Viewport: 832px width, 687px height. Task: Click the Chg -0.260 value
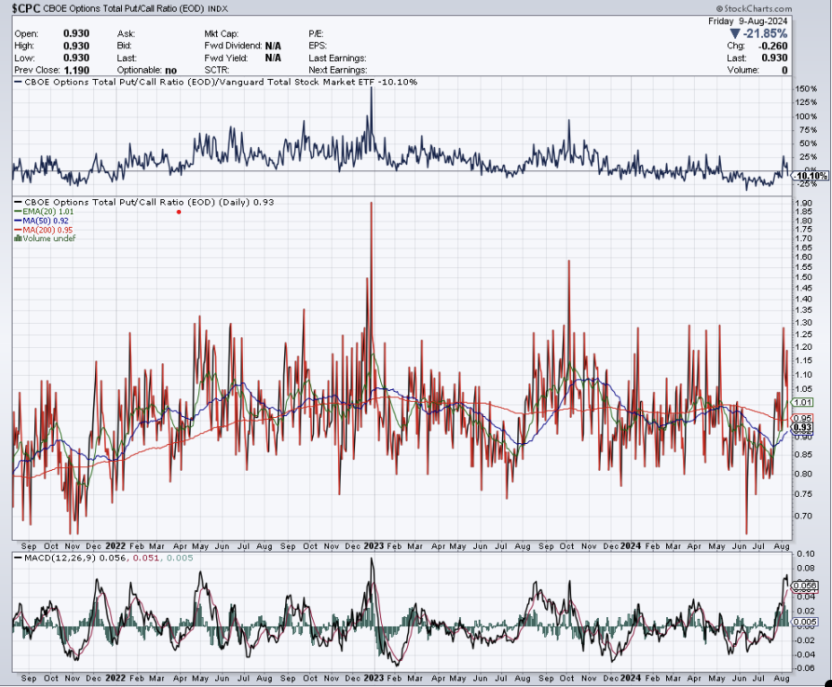[772, 46]
